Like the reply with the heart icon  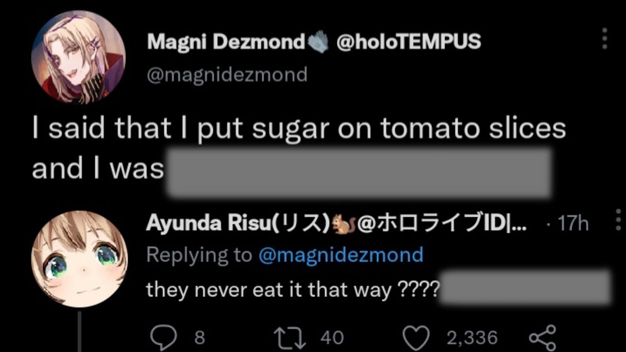[416, 337]
